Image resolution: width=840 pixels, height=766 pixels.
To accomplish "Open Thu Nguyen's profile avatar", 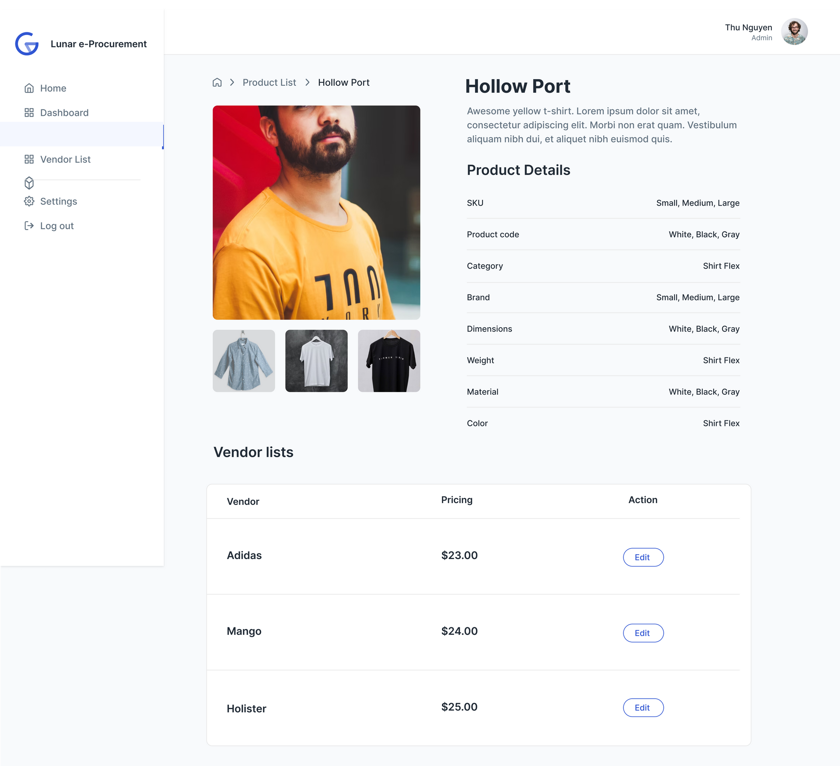I will pos(794,32).
